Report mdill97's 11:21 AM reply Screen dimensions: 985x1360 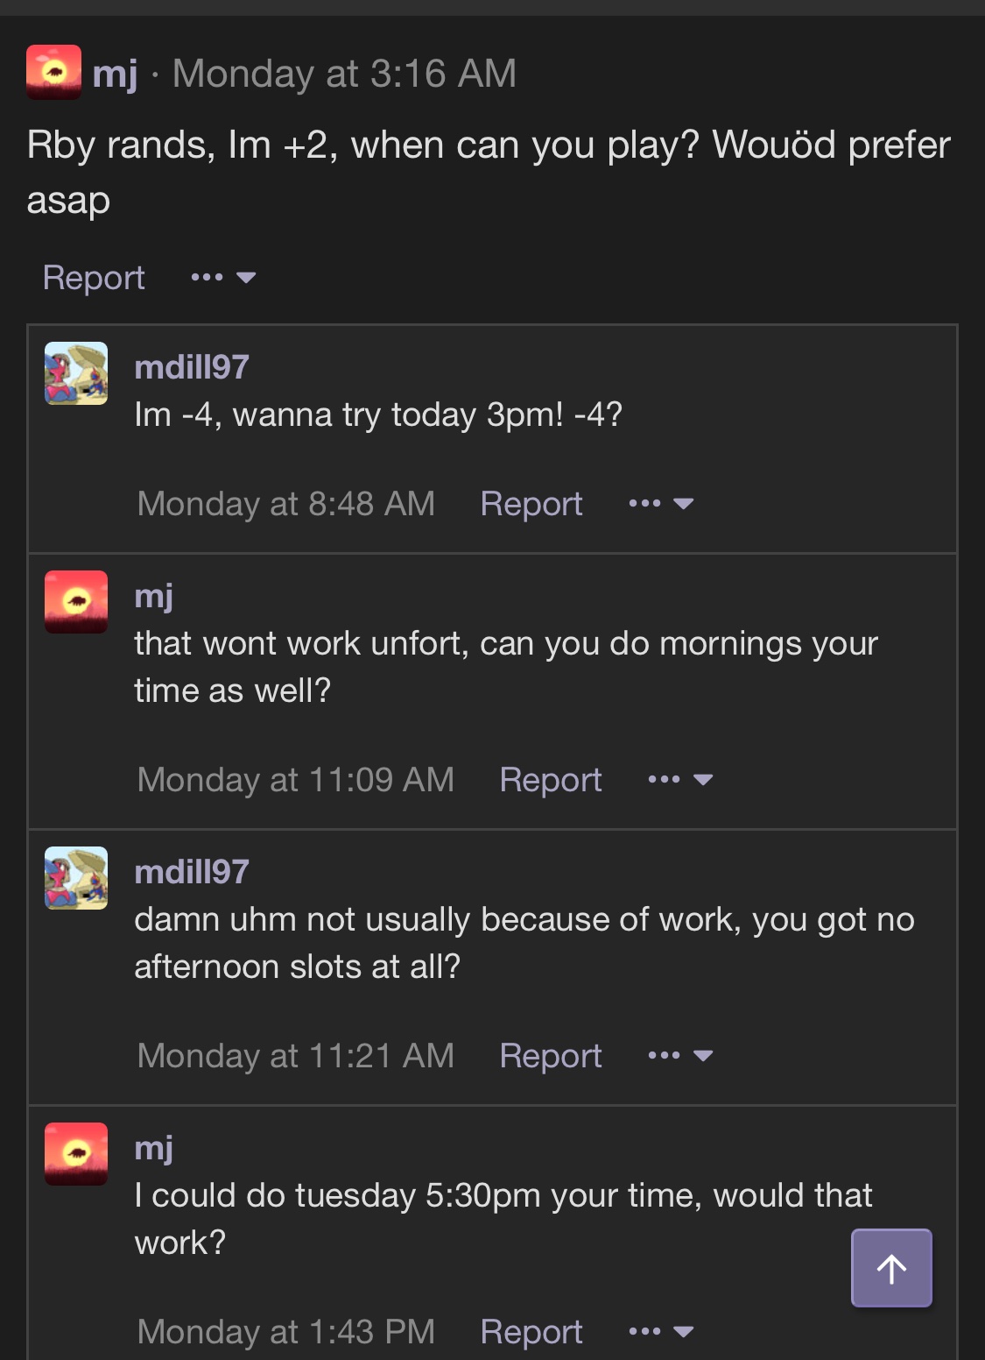pyautogui.click(x=551, y=1056)
